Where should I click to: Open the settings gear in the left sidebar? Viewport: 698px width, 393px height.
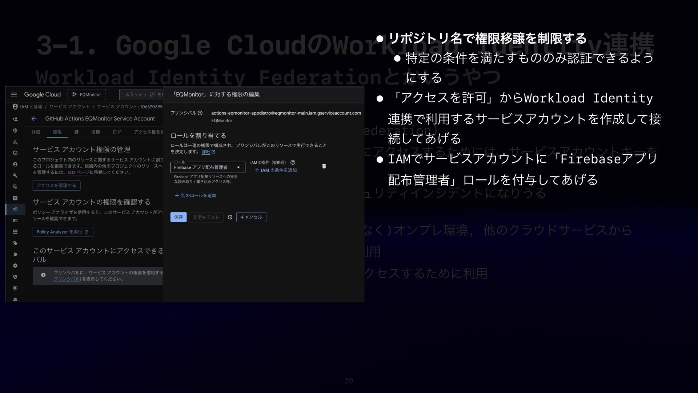15,266
